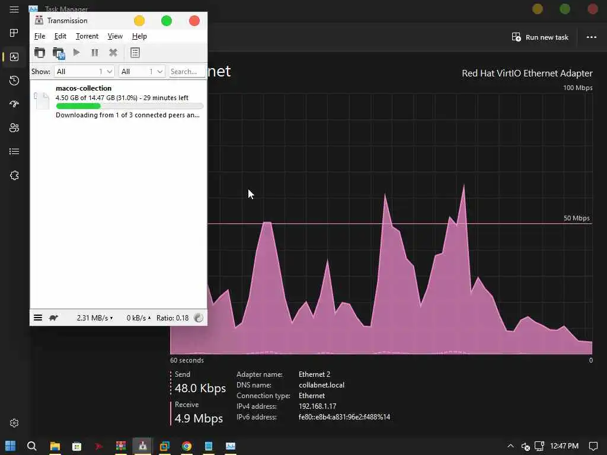Open taskbar Search icon
This screenshot has width=607, height=455.
[32, 446]
